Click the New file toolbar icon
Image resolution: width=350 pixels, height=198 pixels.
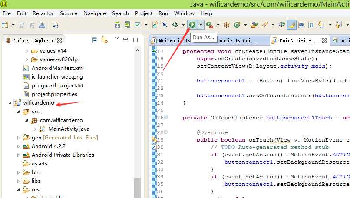(x=5, y=25)
